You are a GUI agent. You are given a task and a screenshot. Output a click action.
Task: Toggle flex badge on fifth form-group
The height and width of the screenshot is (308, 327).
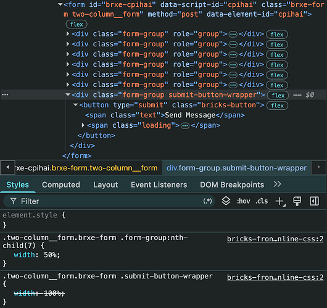pos(277,75)
